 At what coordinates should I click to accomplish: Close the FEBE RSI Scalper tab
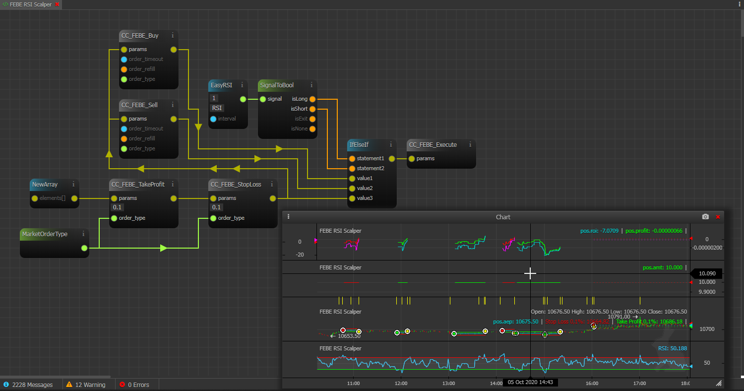[57, 4]
